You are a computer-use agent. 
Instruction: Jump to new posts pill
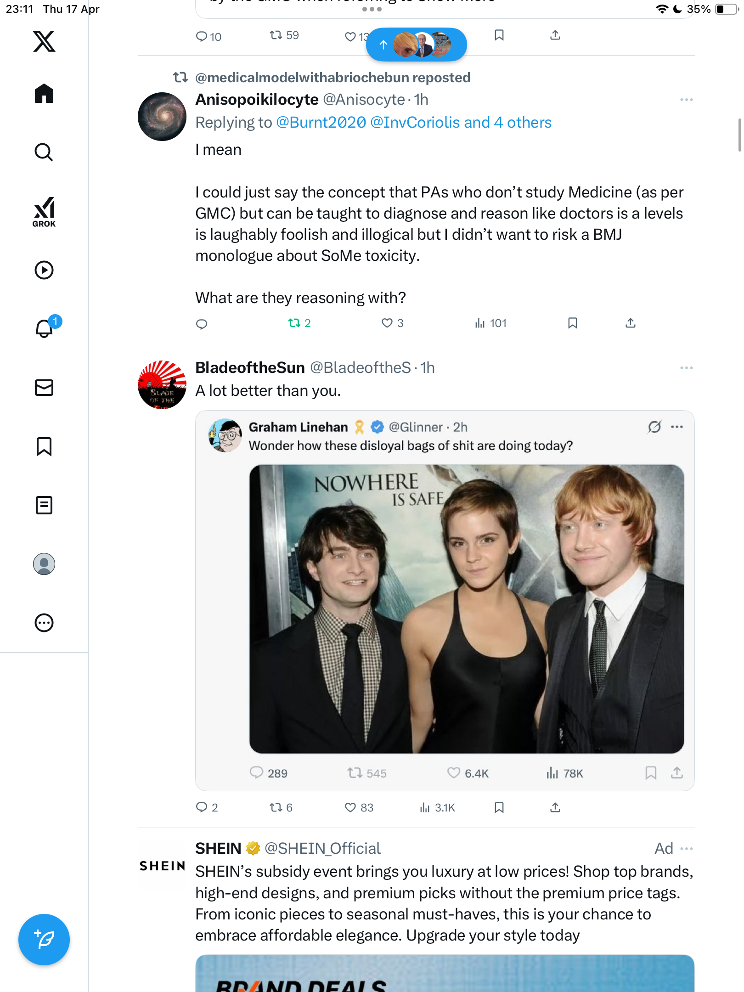pos(416,45)
